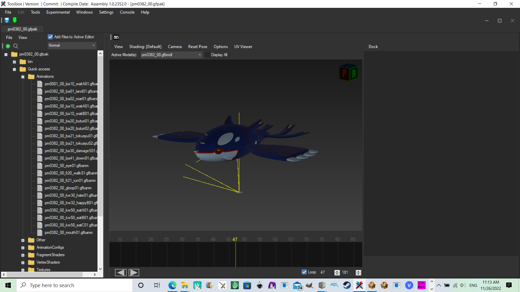Viewport: 520px width, 292px height.
Task: Enable the Display All checkbox
Action: coord(207,55)
